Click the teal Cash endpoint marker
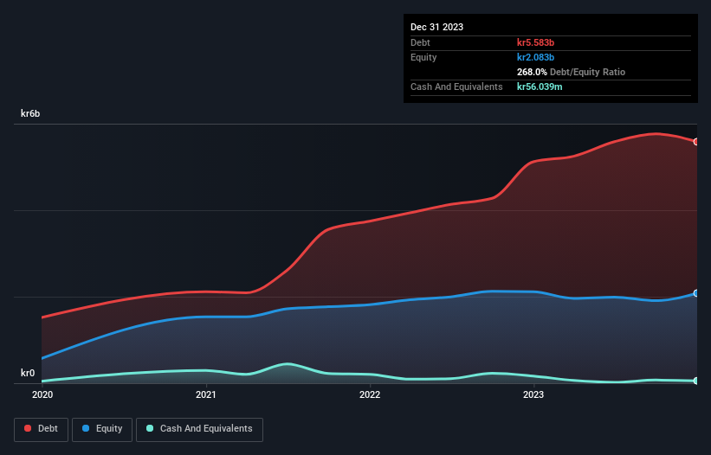The width and height of the screenshot is (711, 455). (x=696, y=381)
